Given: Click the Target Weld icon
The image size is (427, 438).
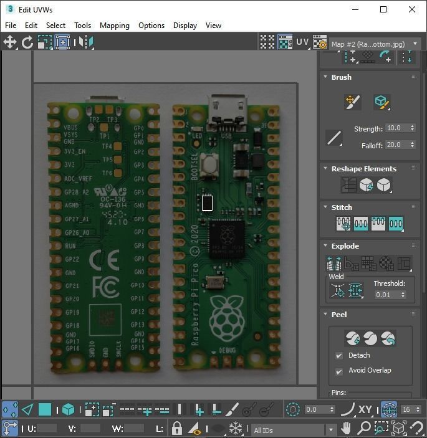Looking at the screenshot, I should [x=338, y=291].
